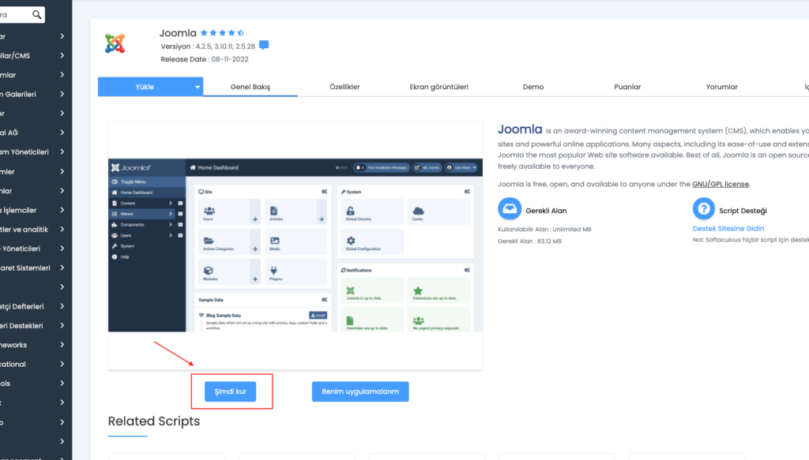Click the Release Date 08-11-2022 text
Screen dimensions: 809x460
click(x=205, y=59)
